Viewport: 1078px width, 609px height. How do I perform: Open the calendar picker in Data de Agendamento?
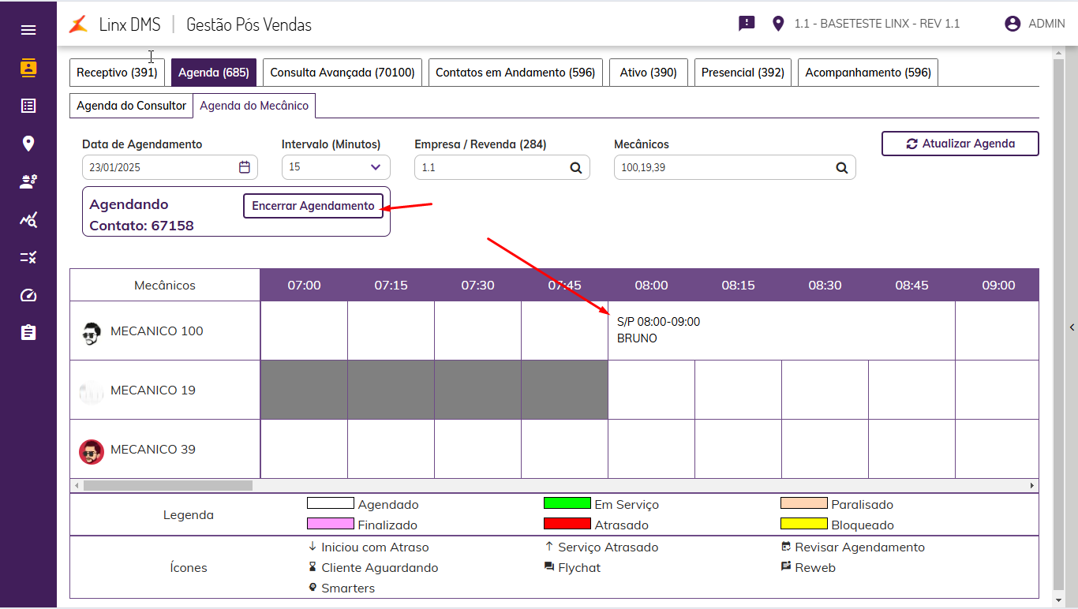click(245, 167)
